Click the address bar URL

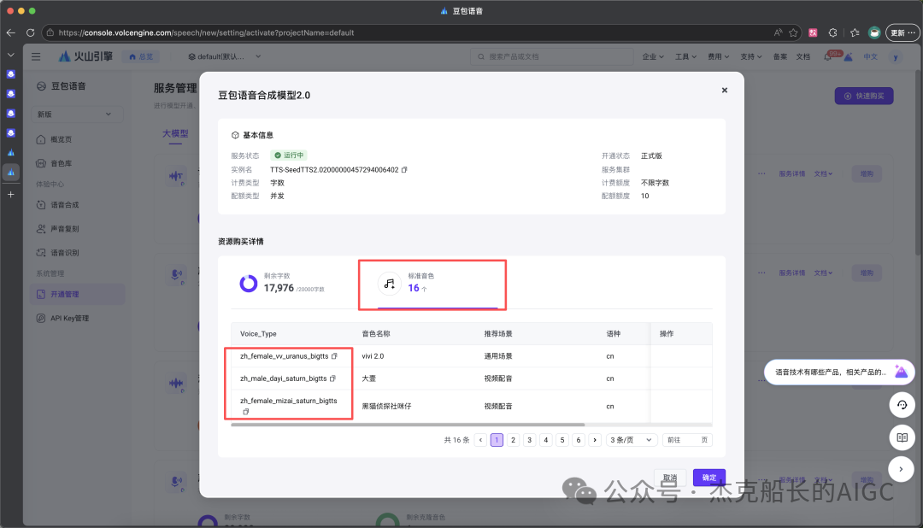206,32
